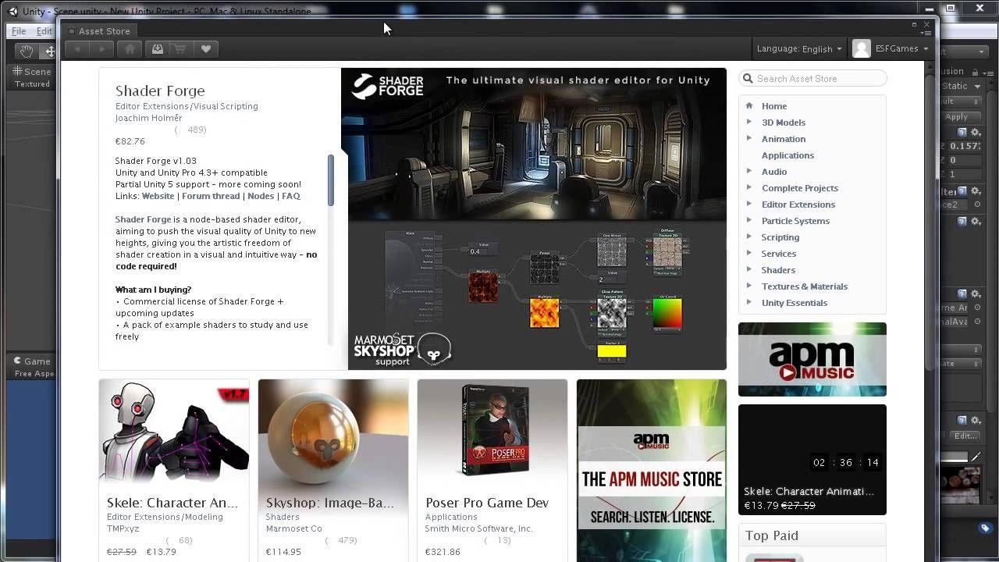Click the Shader Forge description scrollbar

[331, 180]
